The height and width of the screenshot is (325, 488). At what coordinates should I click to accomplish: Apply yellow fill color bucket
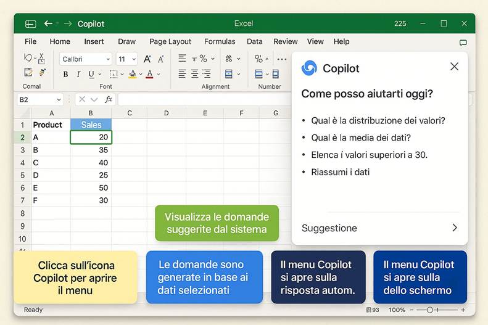click(x=133, y=74)
